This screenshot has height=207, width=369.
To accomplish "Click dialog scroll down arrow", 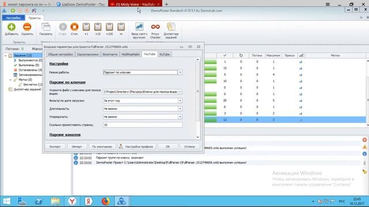I will pos(198,137).
